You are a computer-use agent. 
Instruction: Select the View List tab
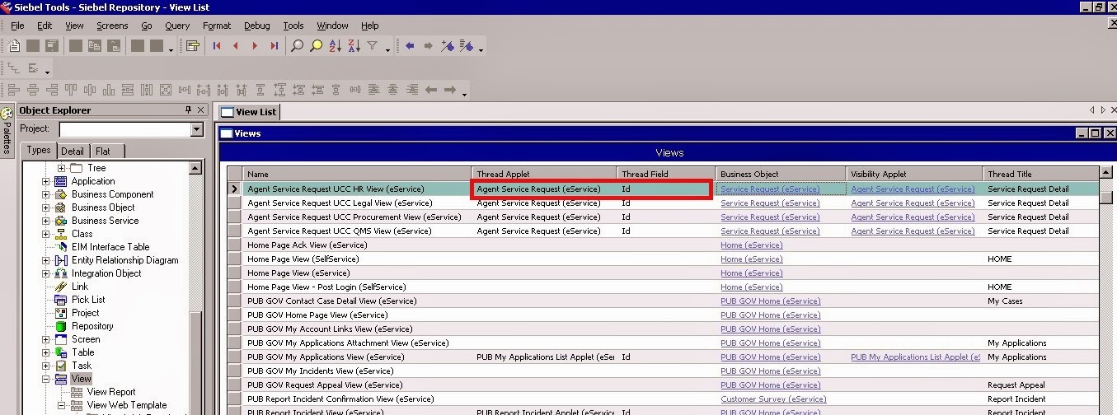[249, 112]
